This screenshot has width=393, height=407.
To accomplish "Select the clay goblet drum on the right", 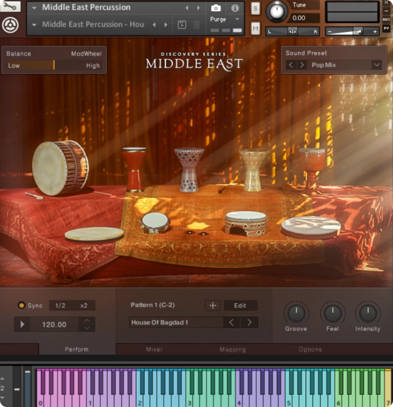I will pyautogui.click(x=311, y=171).
